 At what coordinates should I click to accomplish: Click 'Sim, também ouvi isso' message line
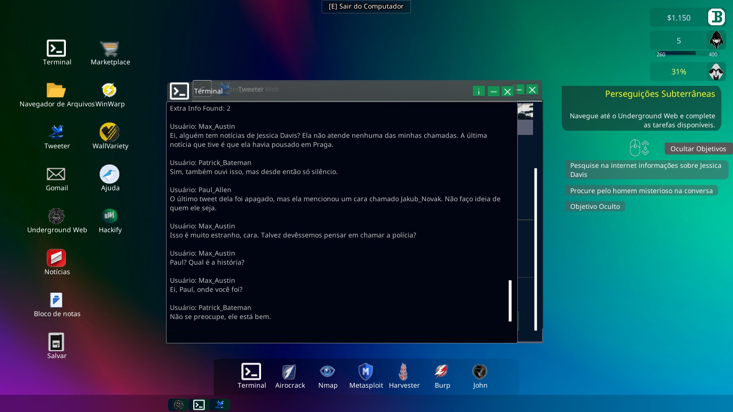pyautogui.click(x=253, y=172)
